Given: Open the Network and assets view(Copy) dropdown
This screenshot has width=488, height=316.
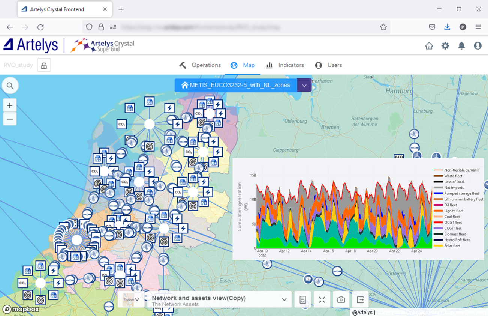Looking at the screenshot, I should pos(220,300).
